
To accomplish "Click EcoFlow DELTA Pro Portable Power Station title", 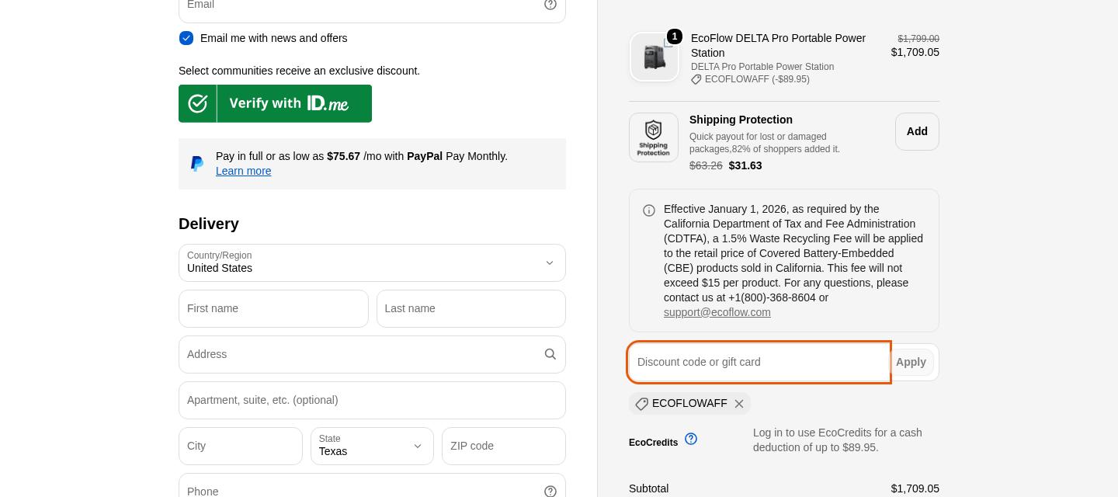I will tap(778, 45).
